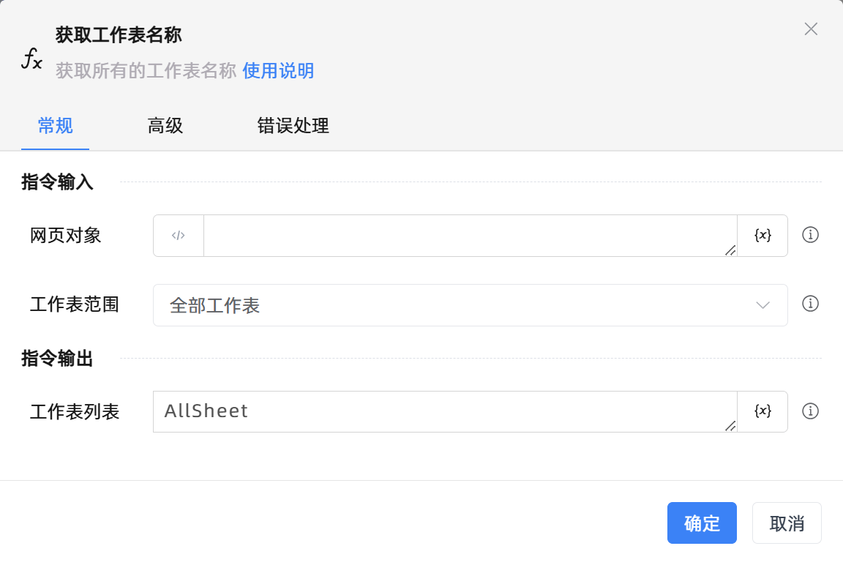Confirm with the 确定 button
This screenshot has height=565, width=843.
(x=702, y=523)
